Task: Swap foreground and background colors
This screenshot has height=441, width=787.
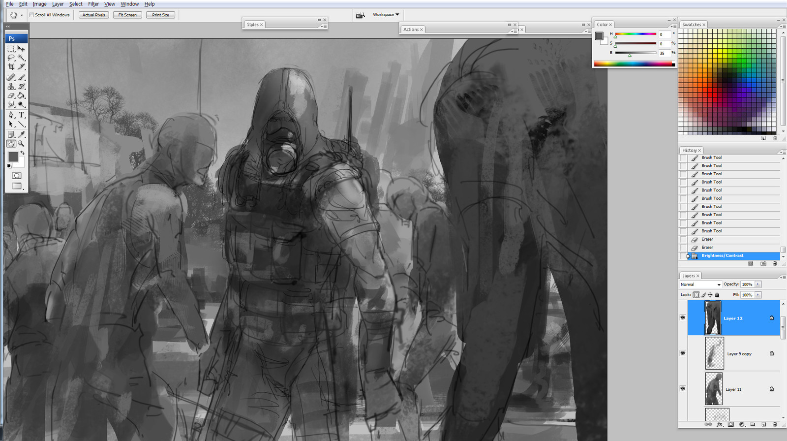Action: point(22,153)
